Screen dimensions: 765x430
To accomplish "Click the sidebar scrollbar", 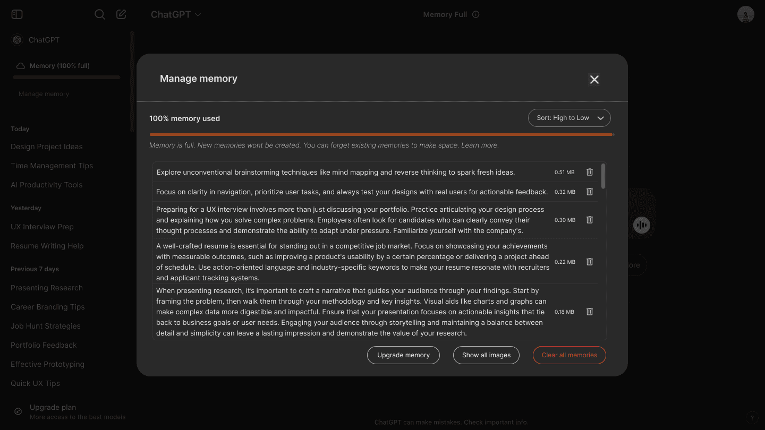I will [x=132, y=81].
